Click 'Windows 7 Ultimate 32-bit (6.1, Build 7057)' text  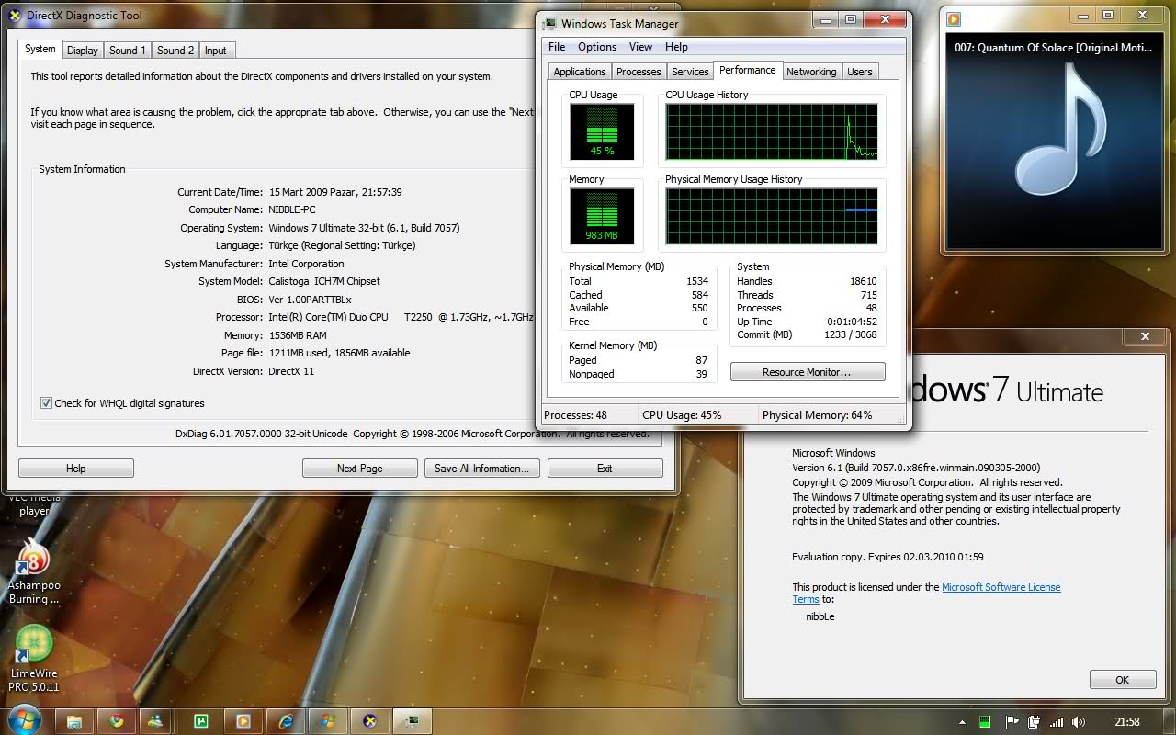tap(364, 228)
